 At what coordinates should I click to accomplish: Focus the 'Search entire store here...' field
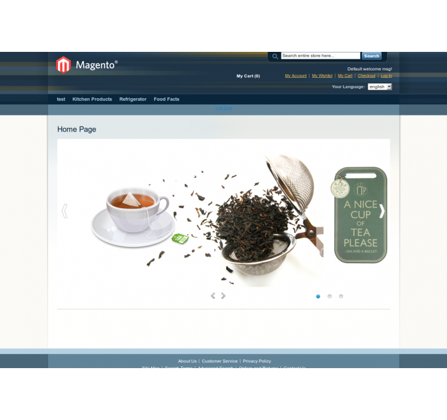click(321, 56)
